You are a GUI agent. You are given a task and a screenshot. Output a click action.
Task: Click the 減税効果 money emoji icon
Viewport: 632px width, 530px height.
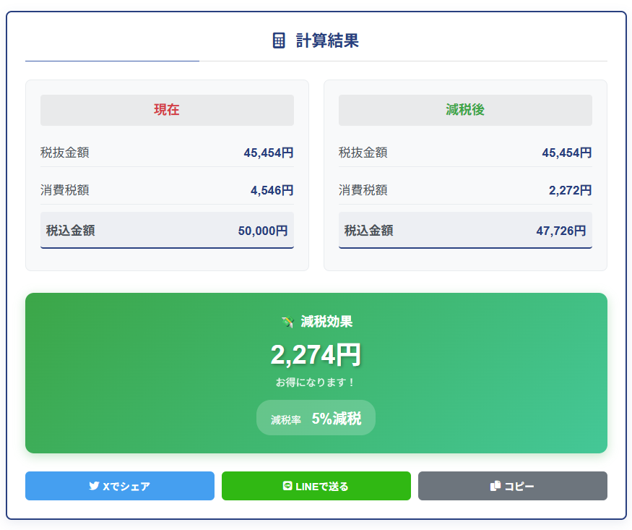(287, 322)
